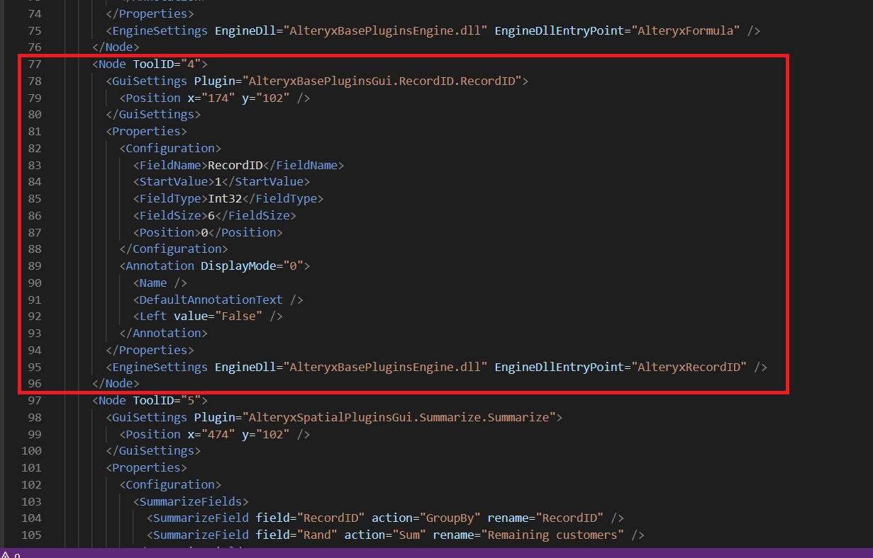
Task: Click the Node ToolID="5" opening tag
Action: (149, 400)
